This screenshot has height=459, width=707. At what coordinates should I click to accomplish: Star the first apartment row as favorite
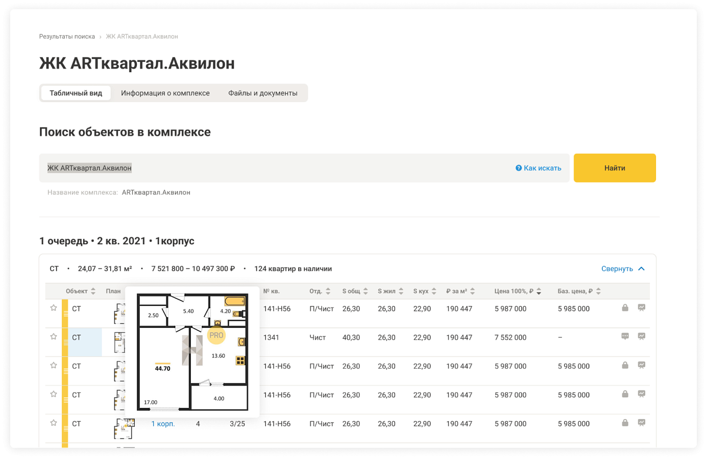click(x=54, y=308)
